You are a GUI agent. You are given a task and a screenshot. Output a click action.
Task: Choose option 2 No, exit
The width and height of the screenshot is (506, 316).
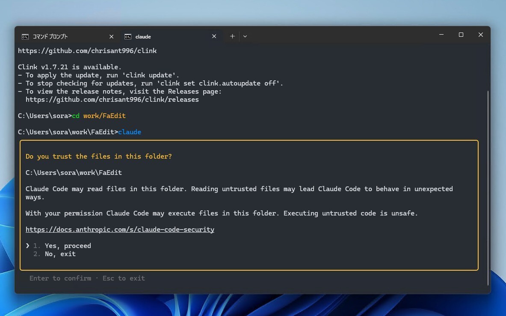click(x=54, y=254)
